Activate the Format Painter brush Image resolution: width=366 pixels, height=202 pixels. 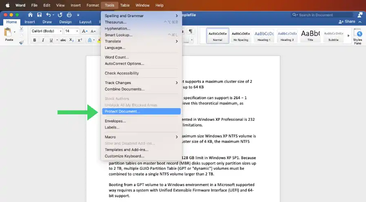pyautogui.click(x=21, y=42)
